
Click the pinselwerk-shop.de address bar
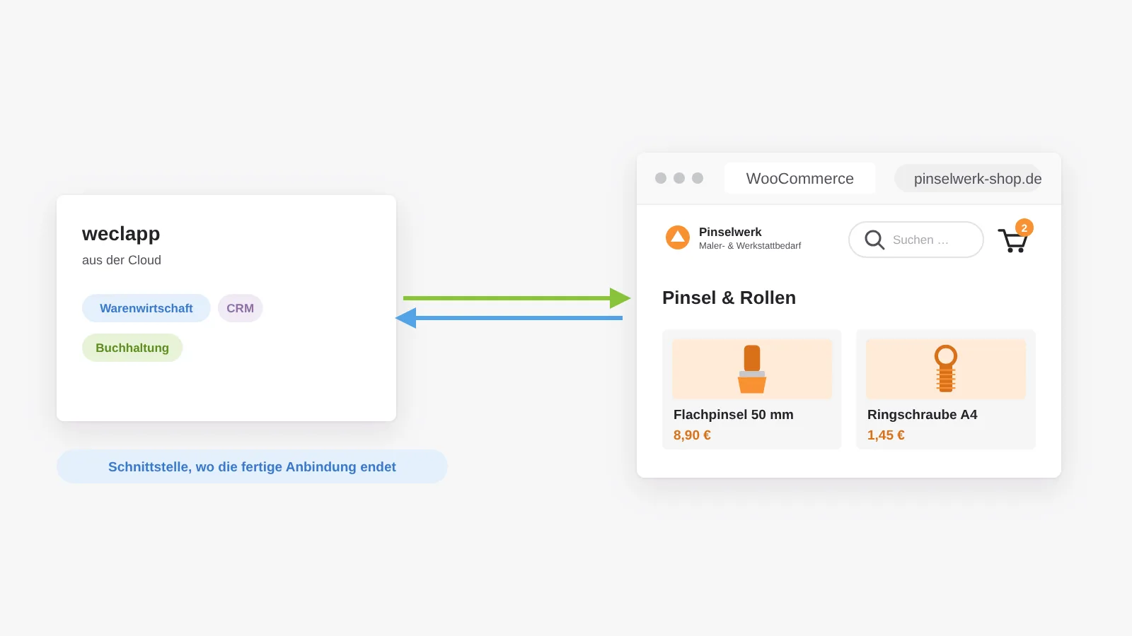(968, 178)
